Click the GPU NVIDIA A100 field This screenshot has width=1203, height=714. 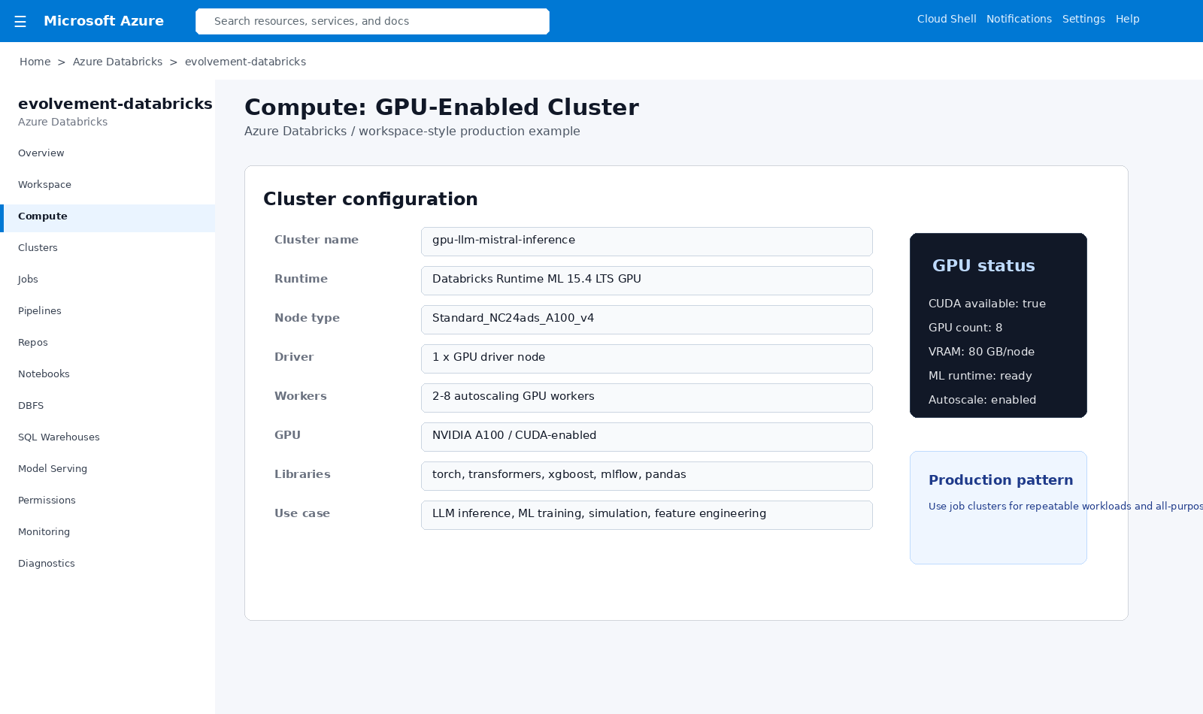click(647, 437)
